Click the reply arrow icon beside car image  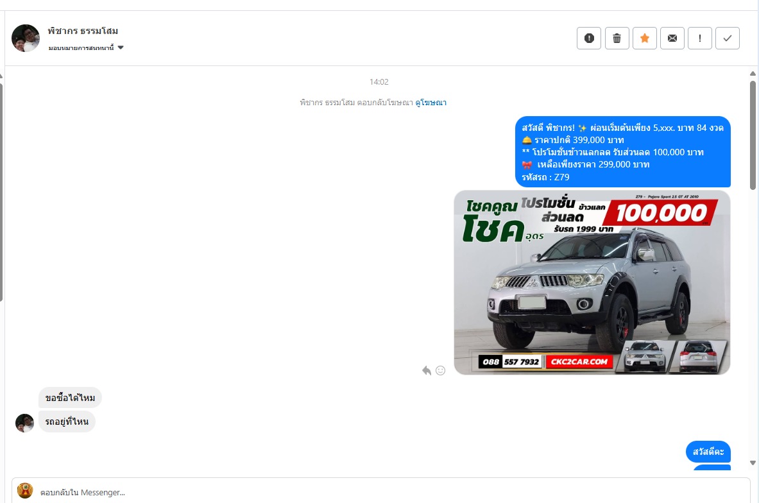(427, 370)
